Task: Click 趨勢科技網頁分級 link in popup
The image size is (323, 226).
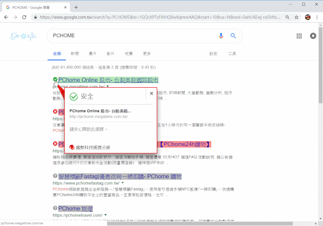Action: point(93,147)
